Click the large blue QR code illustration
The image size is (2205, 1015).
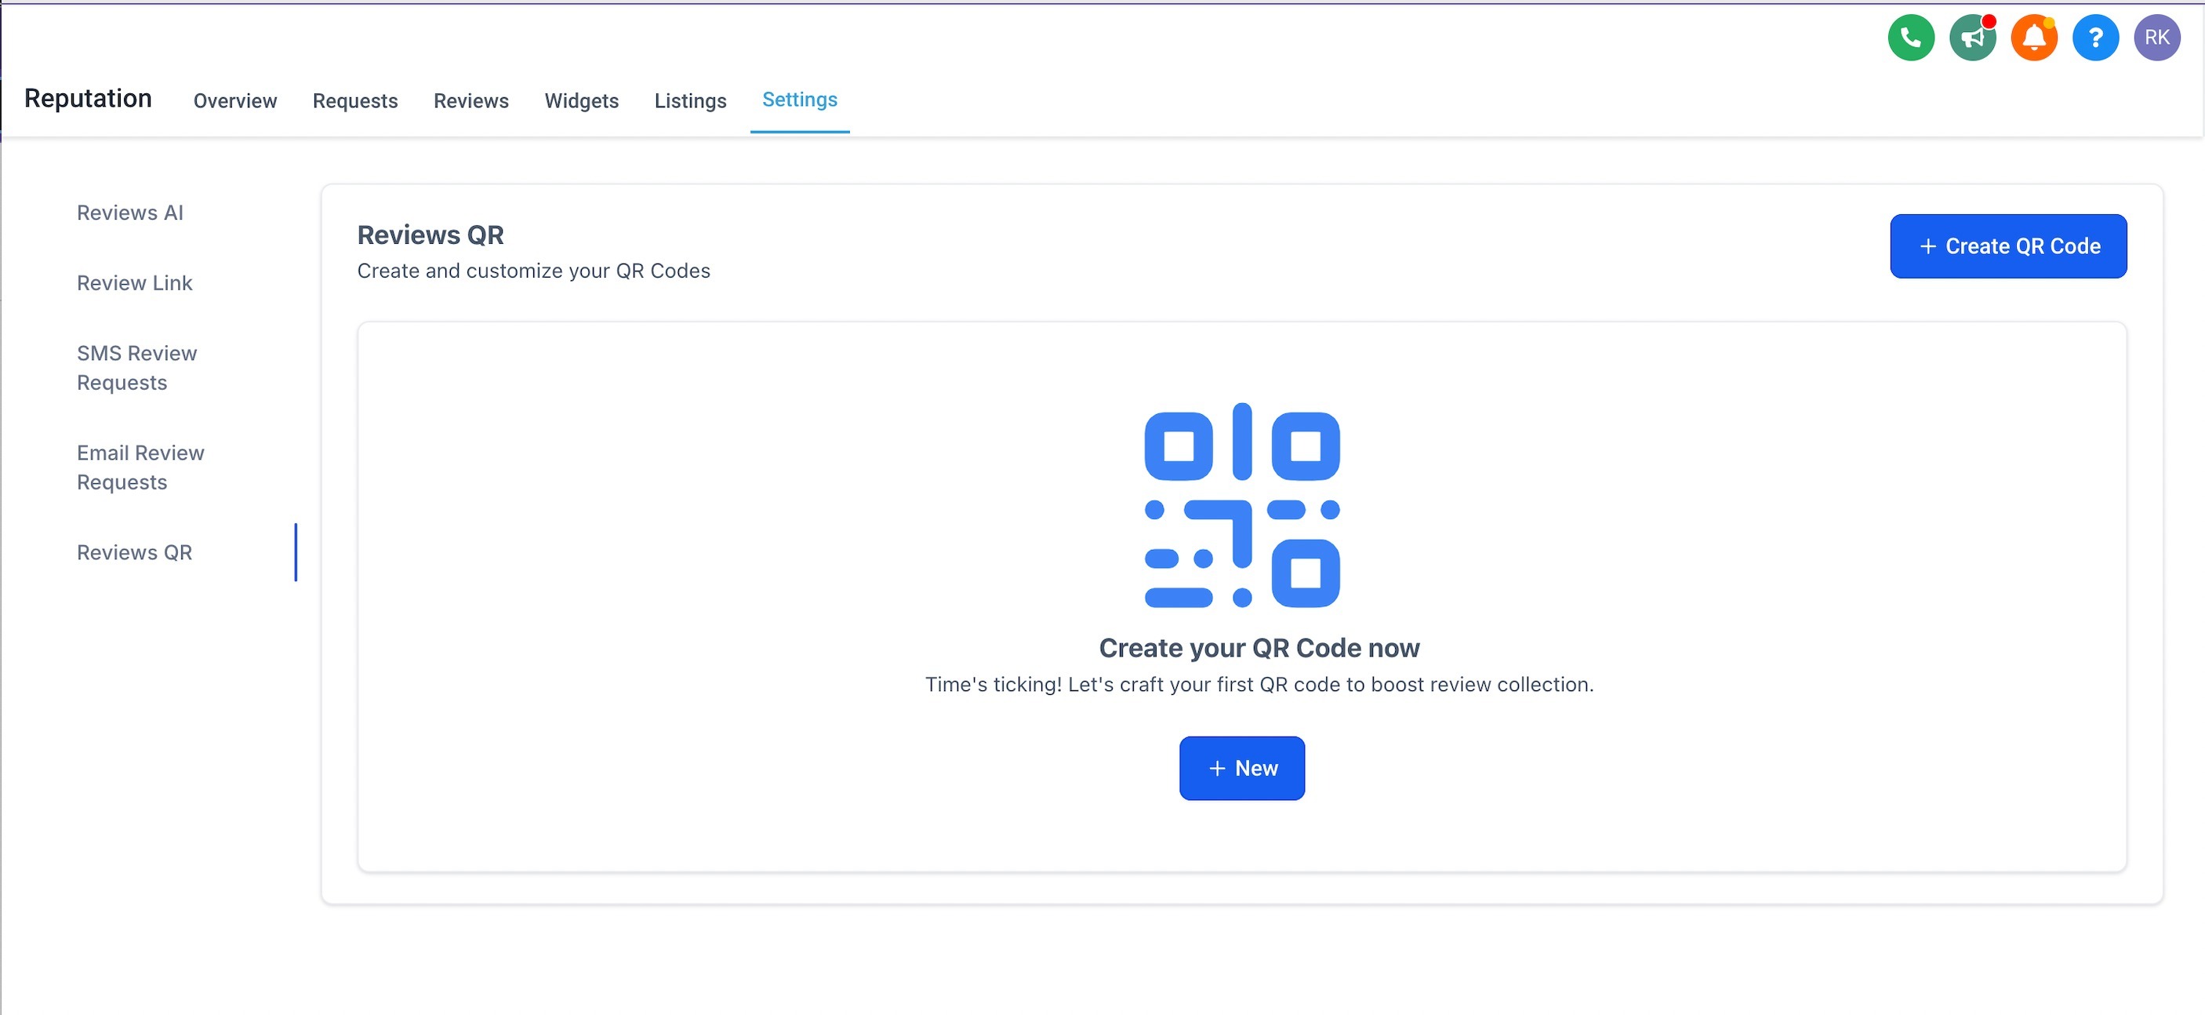pos(1241,505)
